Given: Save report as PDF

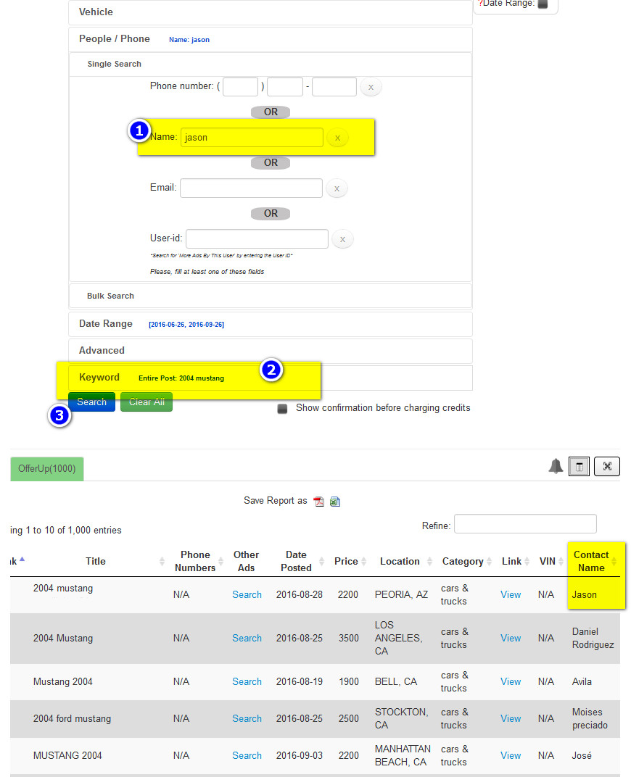Looking at the screenshot, I should 318,502.
